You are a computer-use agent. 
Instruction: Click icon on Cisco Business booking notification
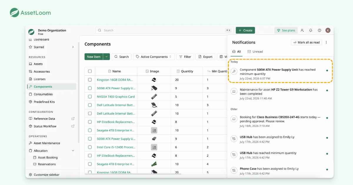[234, 119]
